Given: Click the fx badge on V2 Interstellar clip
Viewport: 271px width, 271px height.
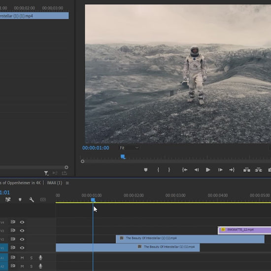Looking at the screenshot, I should pos(122,238).
